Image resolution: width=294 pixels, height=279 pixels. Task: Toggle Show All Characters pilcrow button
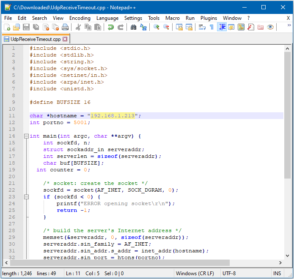212,27
